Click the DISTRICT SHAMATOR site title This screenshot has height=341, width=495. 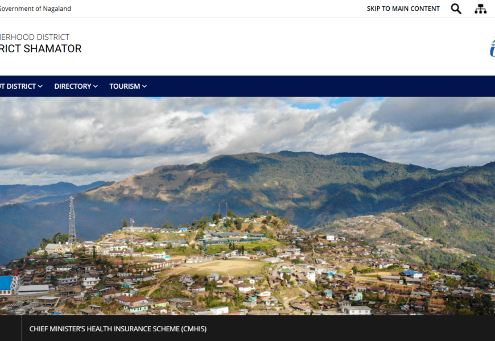pos(41,48)
